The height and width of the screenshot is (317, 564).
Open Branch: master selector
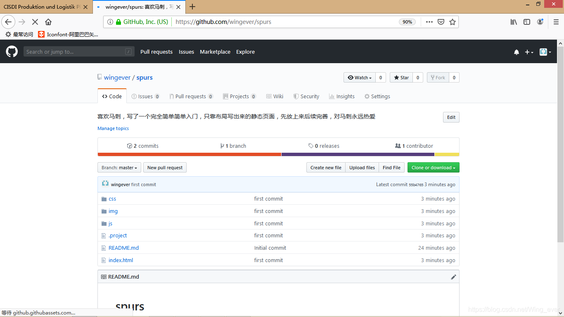point(119,168)
